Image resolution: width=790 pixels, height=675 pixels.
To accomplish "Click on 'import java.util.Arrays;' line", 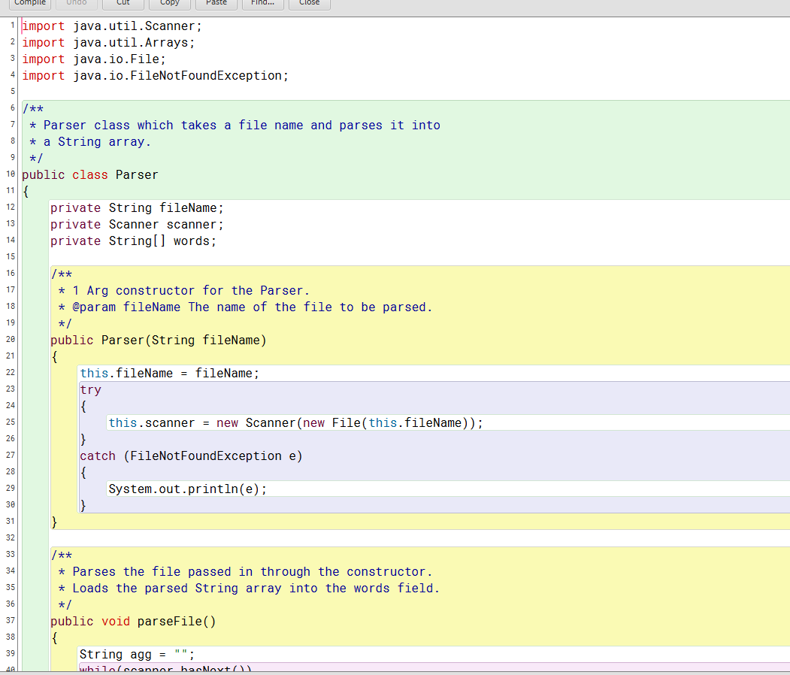I will [108, 43].
